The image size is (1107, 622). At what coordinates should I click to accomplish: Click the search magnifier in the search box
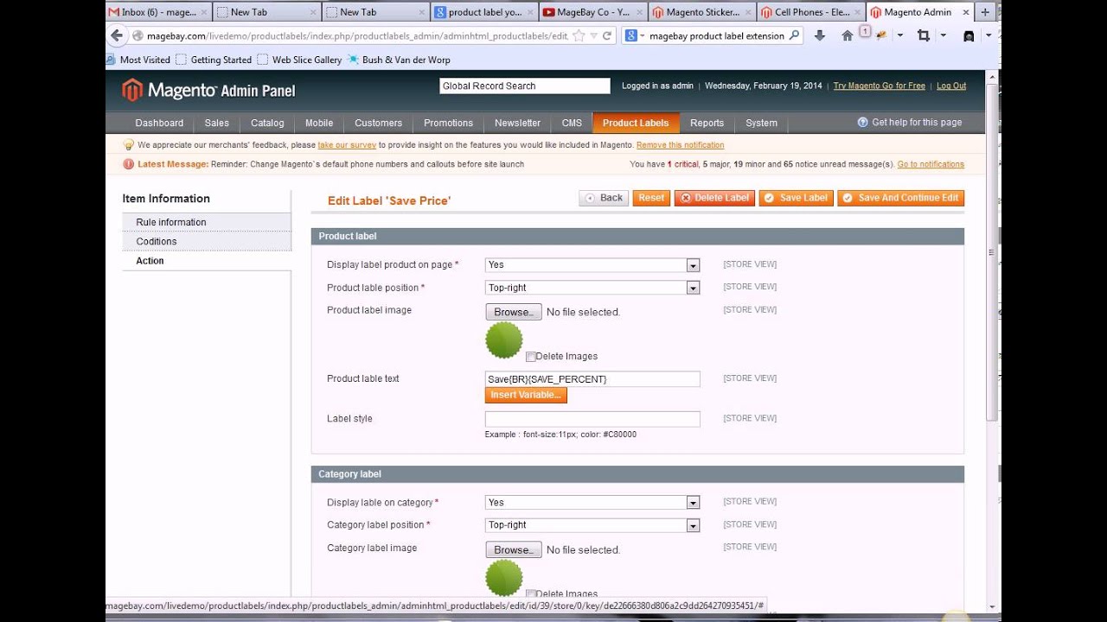coord(794,35)
